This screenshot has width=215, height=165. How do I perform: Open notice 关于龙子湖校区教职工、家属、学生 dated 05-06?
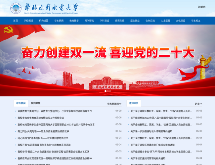tap(161, 111)
